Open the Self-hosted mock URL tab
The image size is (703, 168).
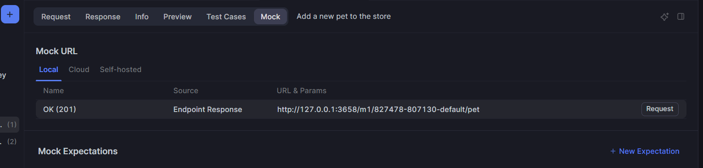tap(121, 70)
